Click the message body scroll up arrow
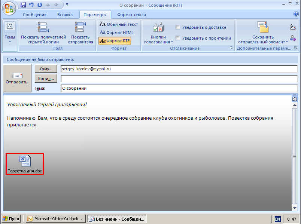 click(295, 105)
